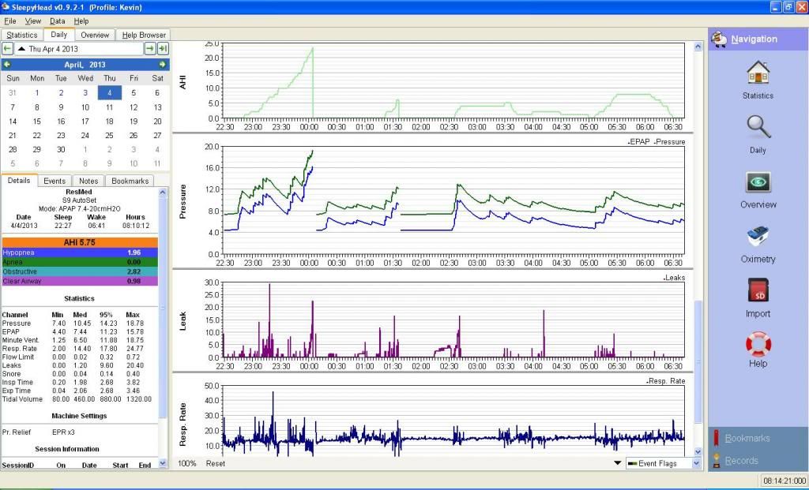The width and height of the screenshot is (809, 490).
Task: Switch to the Help Browser tab
Action: click(x=144, y=35)
